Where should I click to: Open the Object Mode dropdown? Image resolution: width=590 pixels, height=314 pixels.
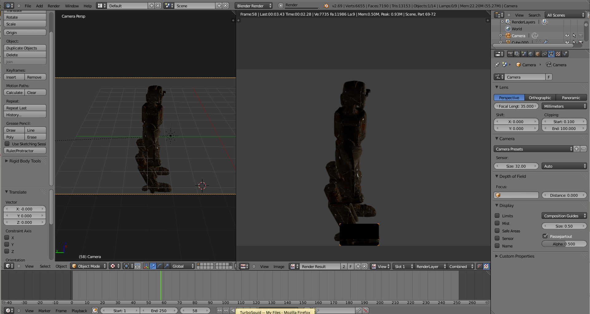pos(88,266)
